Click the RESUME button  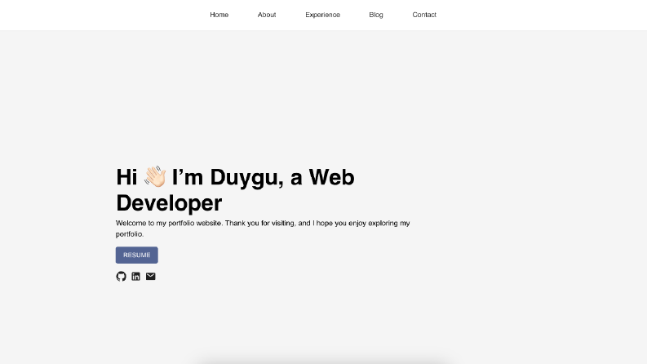[136, 255]
